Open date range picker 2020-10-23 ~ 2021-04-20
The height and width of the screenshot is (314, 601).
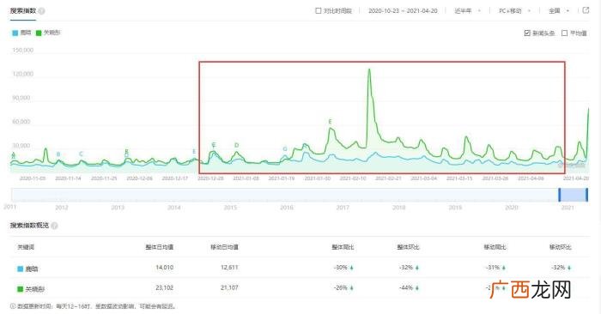click(403, 10)
